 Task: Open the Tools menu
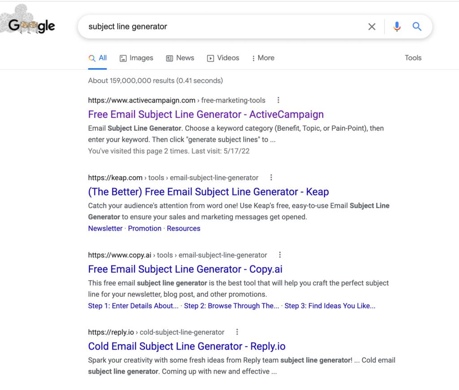click(x=413, y=58)
